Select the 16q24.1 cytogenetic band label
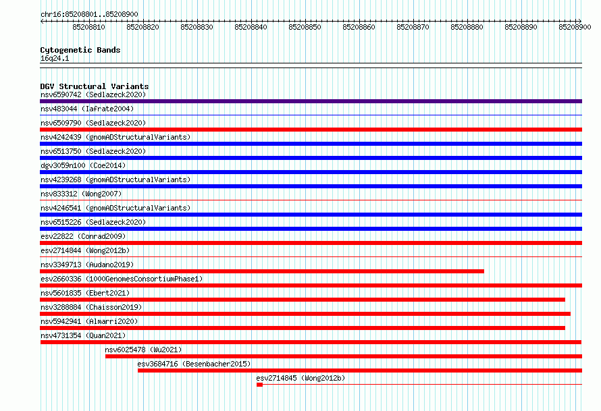 pos(55,58)
